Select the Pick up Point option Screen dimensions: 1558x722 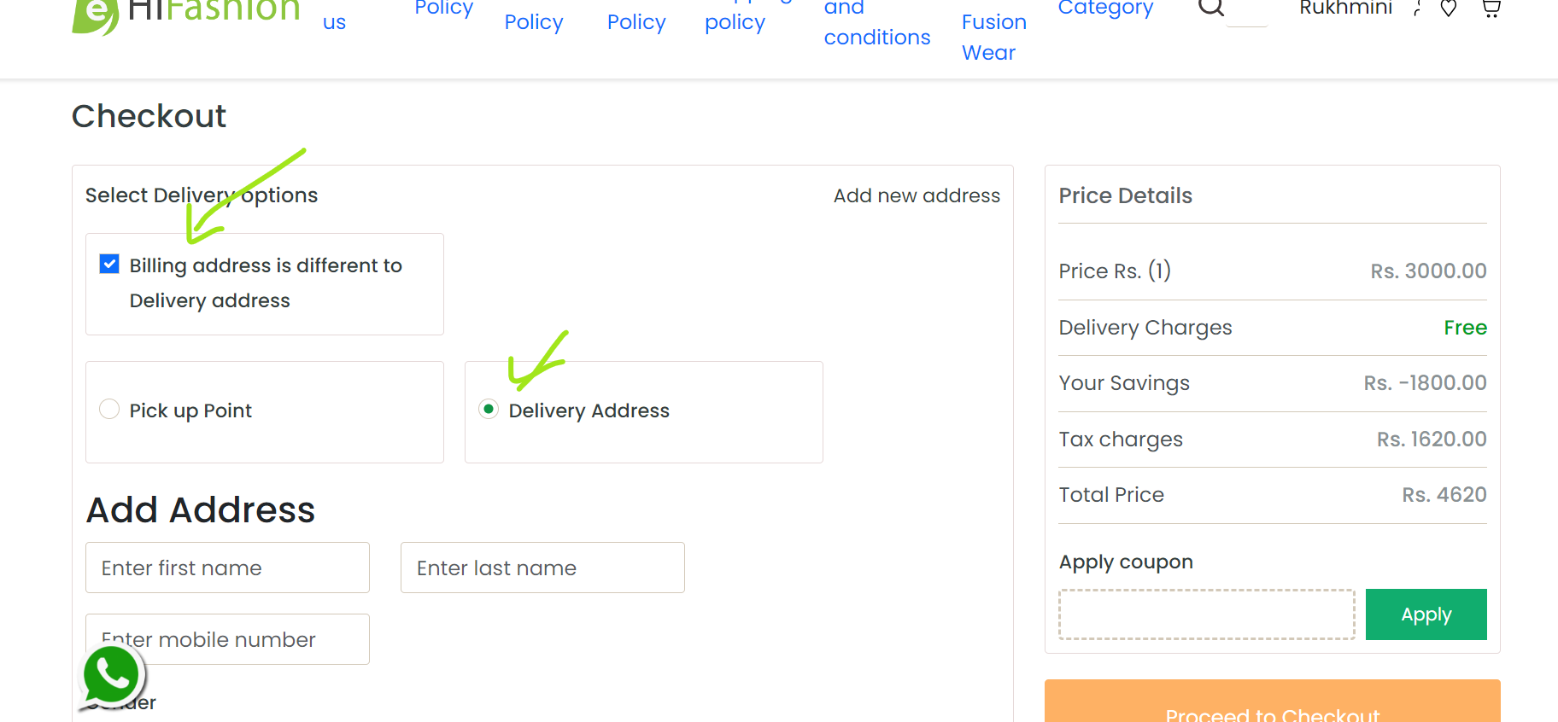109,410
